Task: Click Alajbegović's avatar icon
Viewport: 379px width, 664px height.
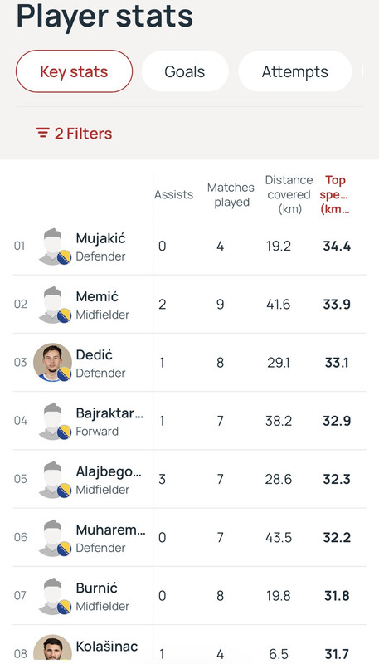Action: tap(53, 479)
